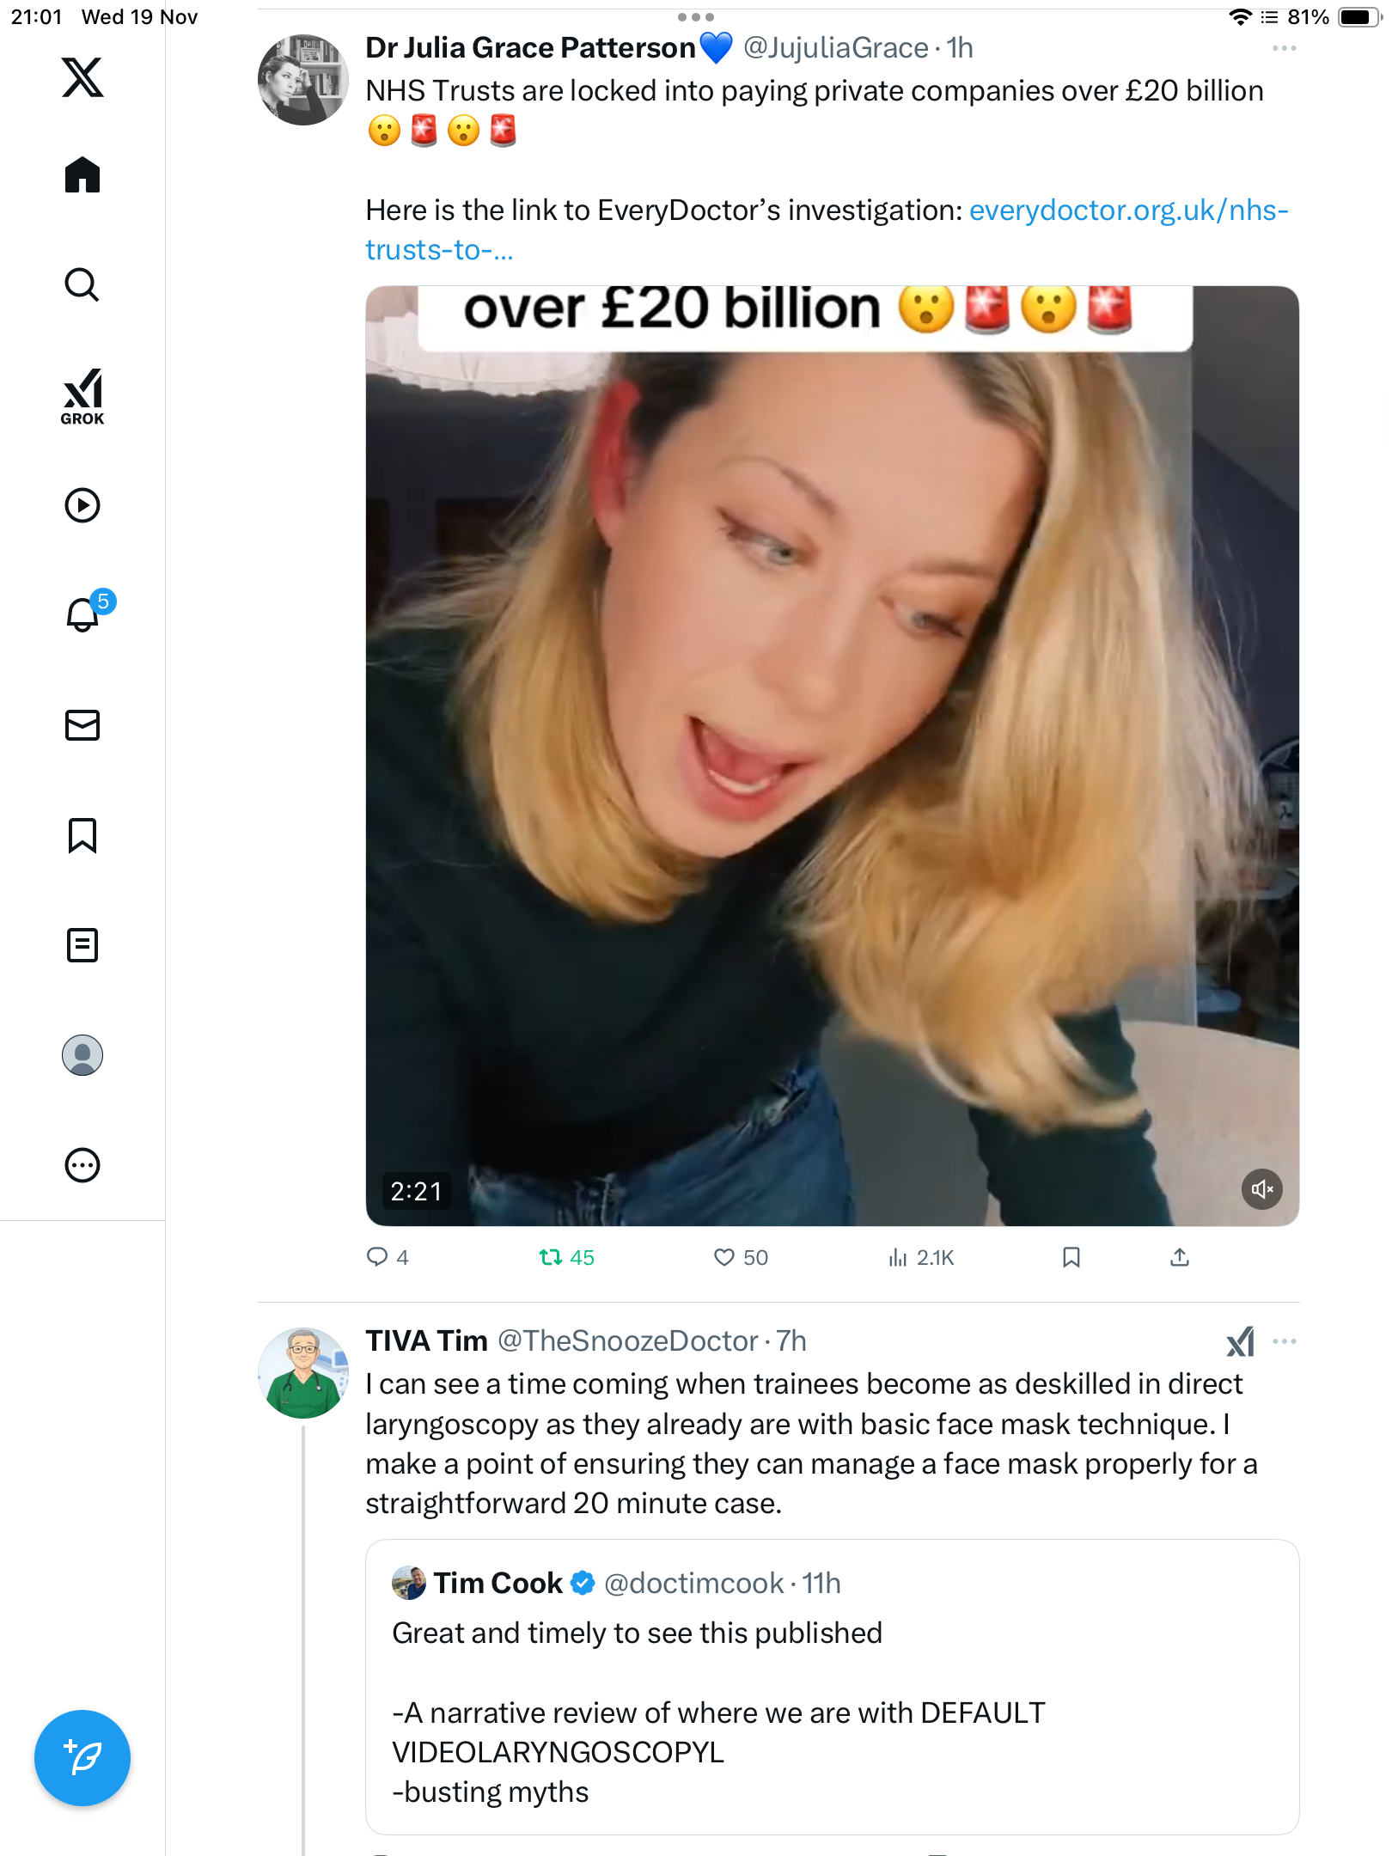
Task: Open the Lists sidebar icon
Action: (x=82, y=945)
